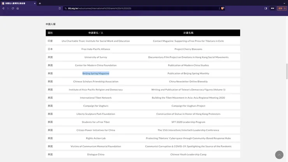Go back using the browser back arrow

[x=3, y=8]
